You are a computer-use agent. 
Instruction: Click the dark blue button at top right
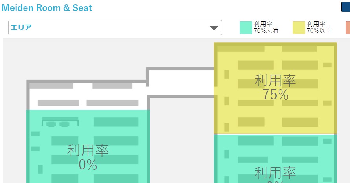(x=346, y=7)
